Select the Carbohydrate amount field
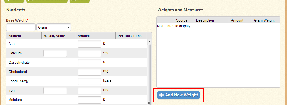 click(89, 63)
